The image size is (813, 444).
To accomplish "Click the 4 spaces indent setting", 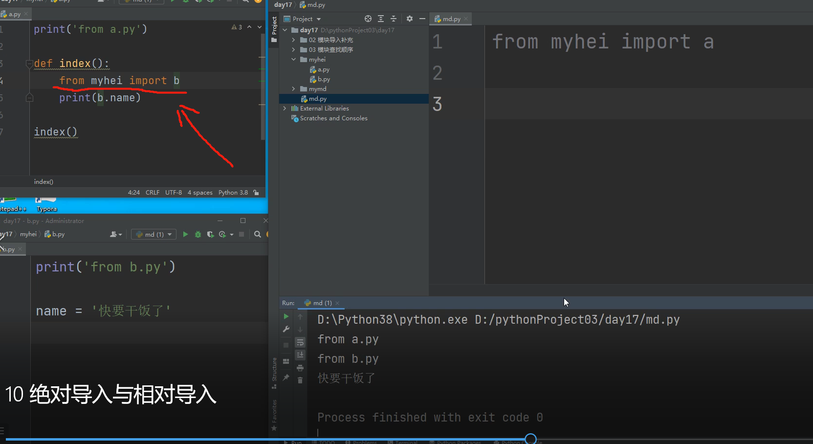I will point(200,193).
